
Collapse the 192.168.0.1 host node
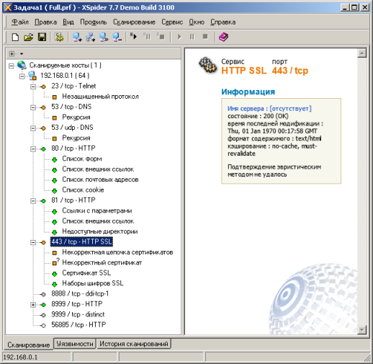coord(22,76)
